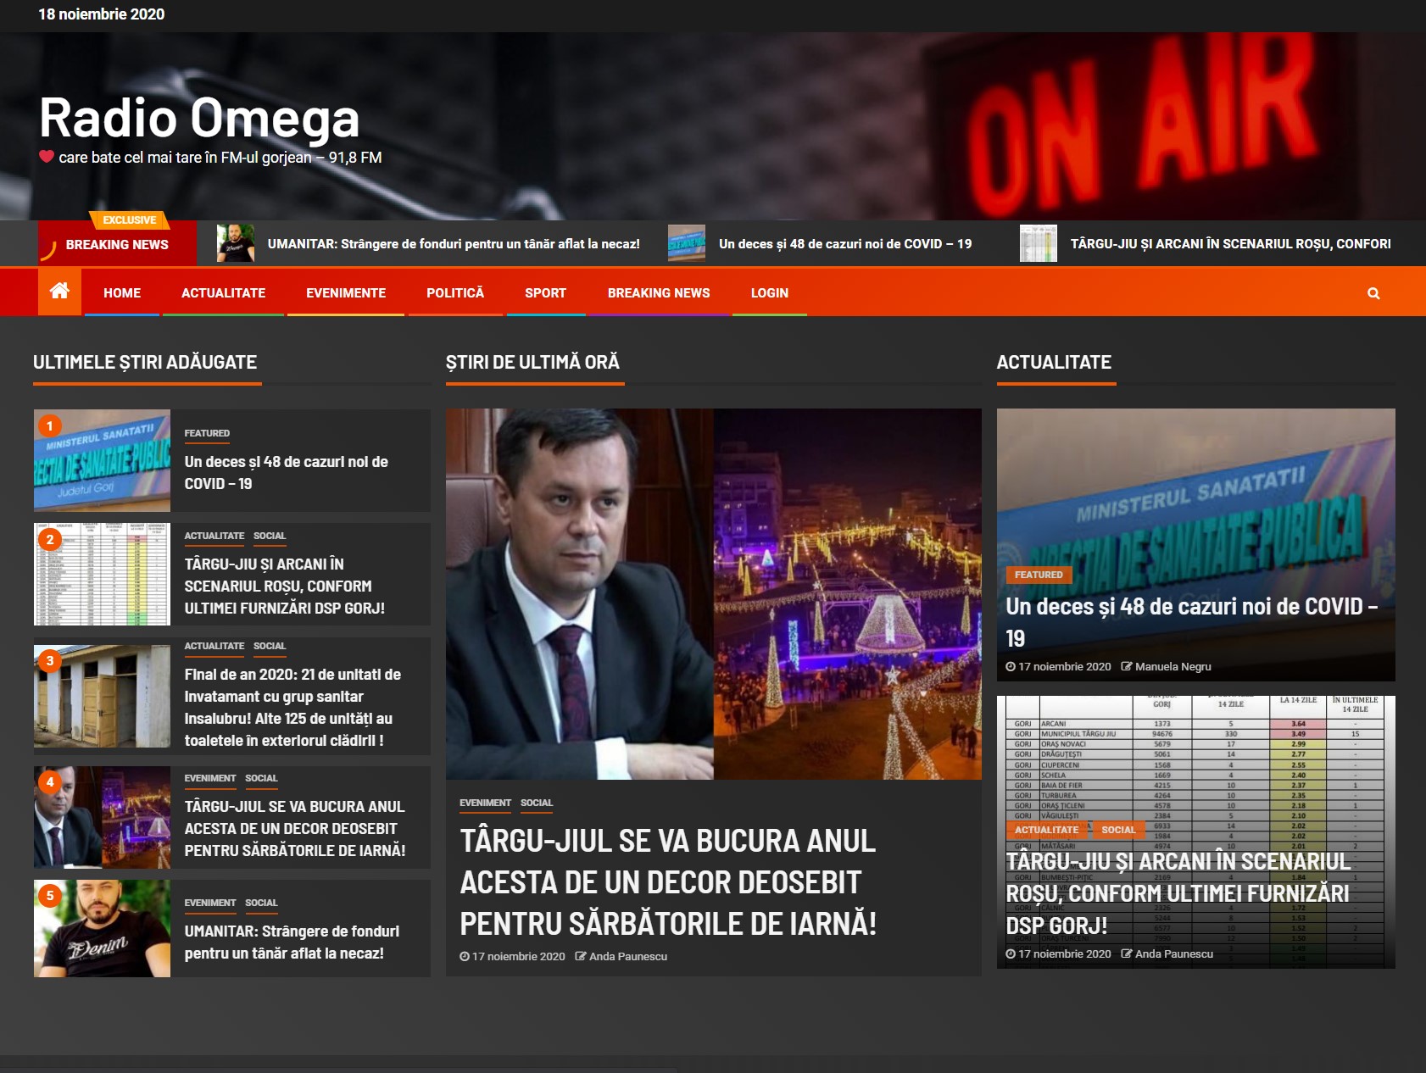Screen dimensions: 1426x1073
Task: Click the BREAKING NEWS ticker label
Action: [117, 244]
